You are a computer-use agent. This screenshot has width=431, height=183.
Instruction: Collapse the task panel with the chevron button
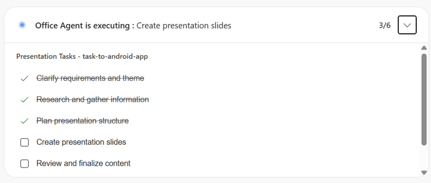tap(407, 25)
